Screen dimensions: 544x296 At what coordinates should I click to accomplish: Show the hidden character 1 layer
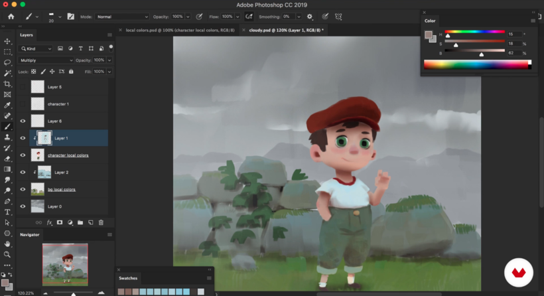point(23,104)
